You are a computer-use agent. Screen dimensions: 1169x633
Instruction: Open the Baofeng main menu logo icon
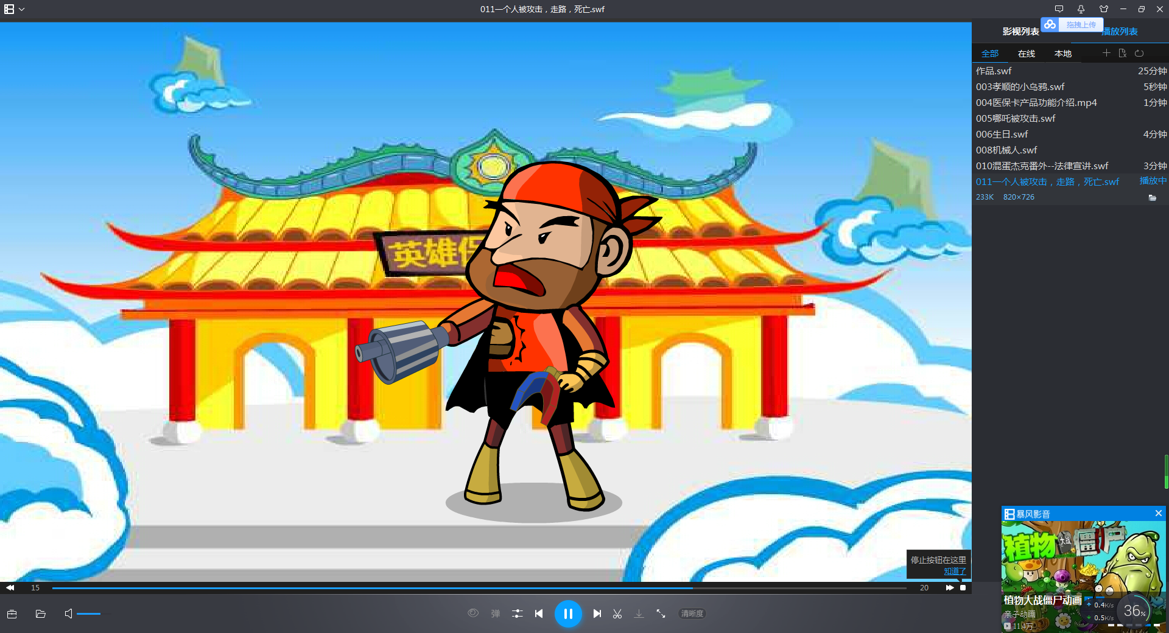pyautogui.click(x=9, y=9)
